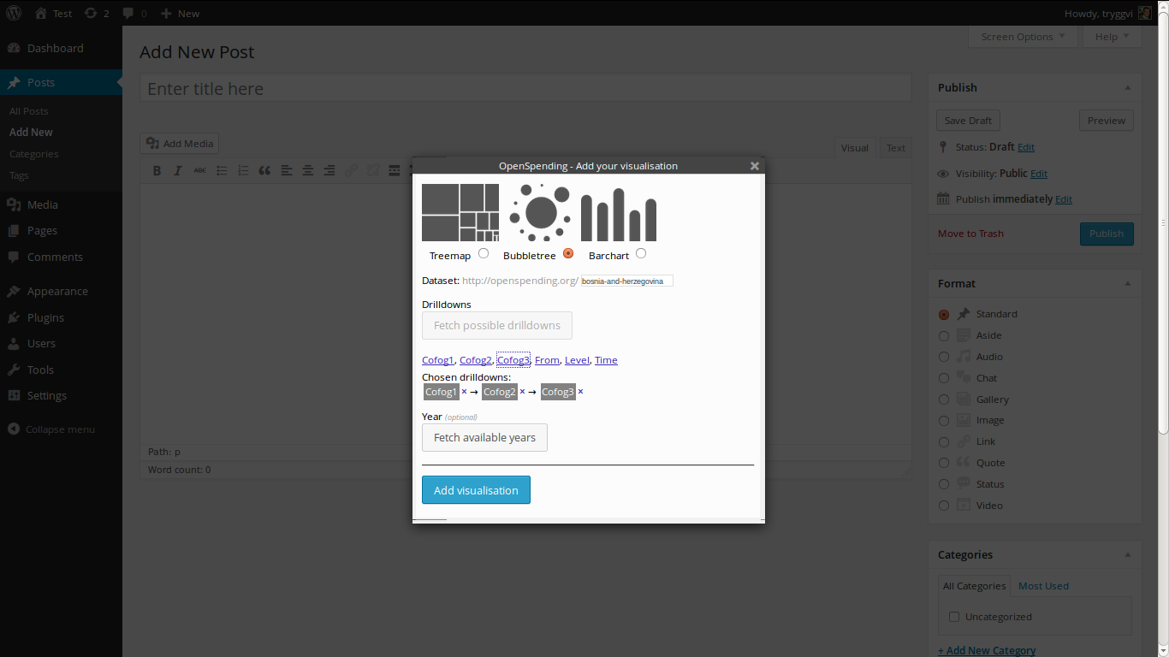Remove chosen drilldown Cofog3
Image resolution: width=1169 pixels, height=657 pixels.
(580, 392)
